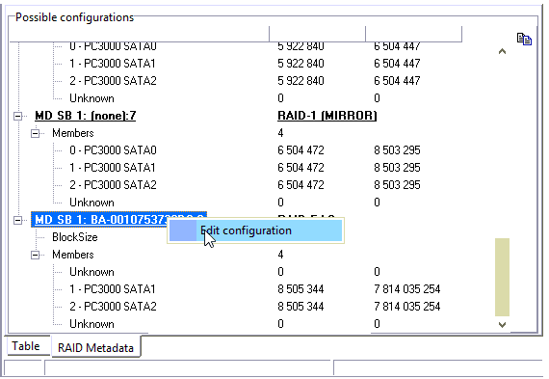Select member 0 - PC3000 SATA0 with start 6 504 472
The width and height of the screenshot is (549, 379).
(113, 150)
